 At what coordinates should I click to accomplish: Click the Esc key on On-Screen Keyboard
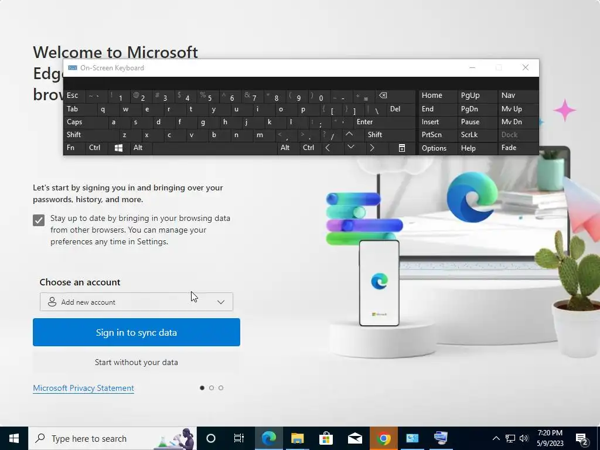coord(74,96)
